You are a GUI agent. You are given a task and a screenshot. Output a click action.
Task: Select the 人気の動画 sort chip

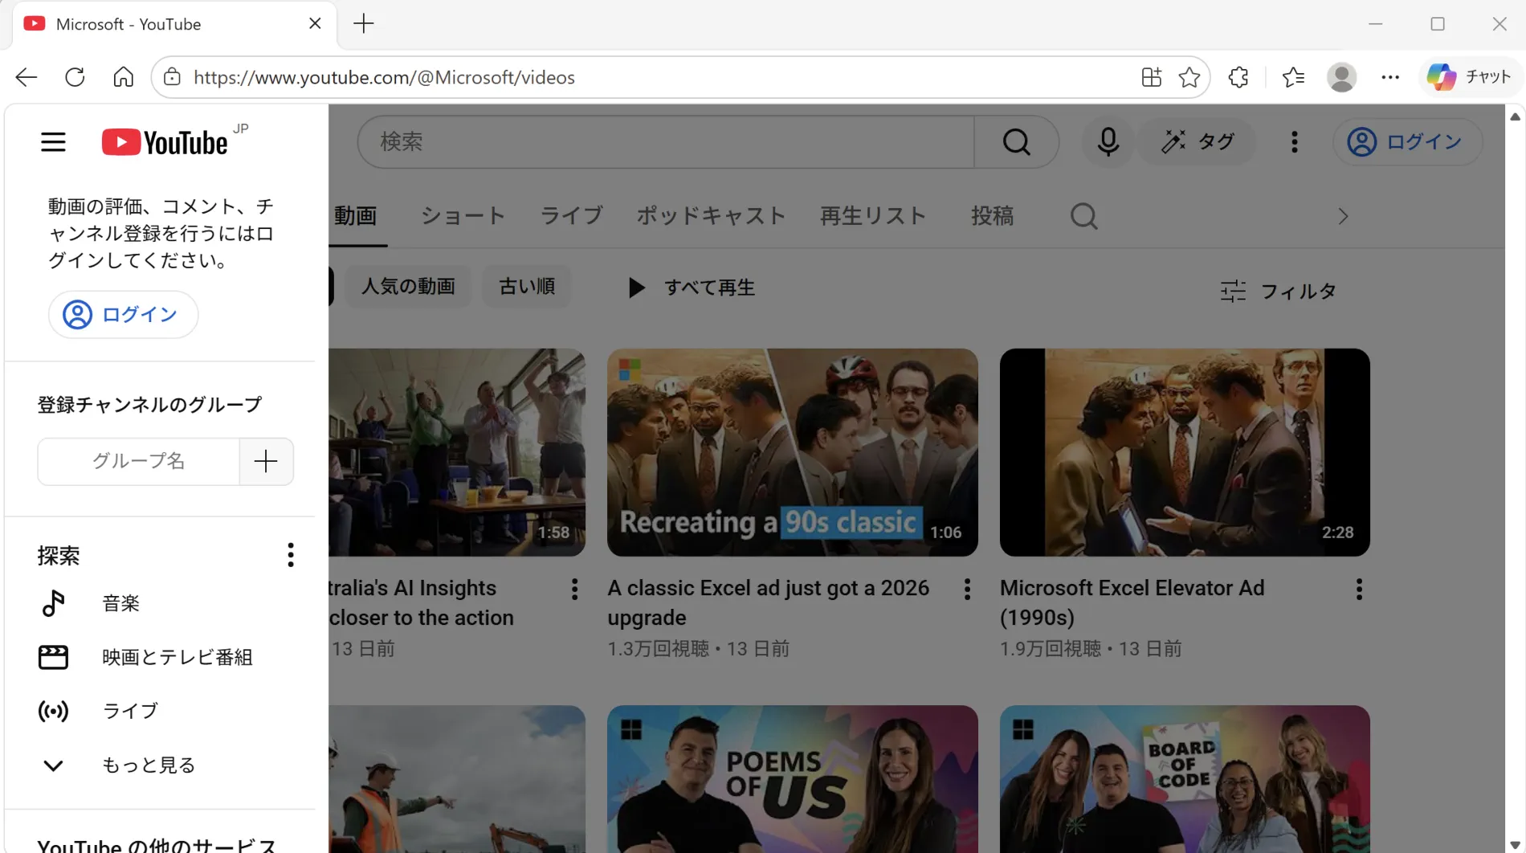(x=408, y=287)
